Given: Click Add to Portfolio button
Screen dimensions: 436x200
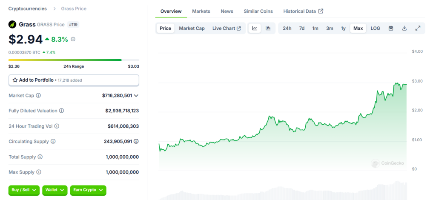Looking at the screenshot, I should (74, 80).
